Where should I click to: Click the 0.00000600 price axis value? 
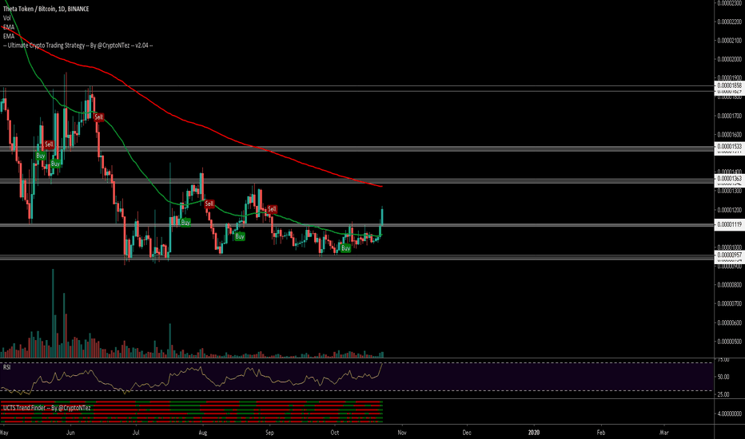tap(729, 322)
